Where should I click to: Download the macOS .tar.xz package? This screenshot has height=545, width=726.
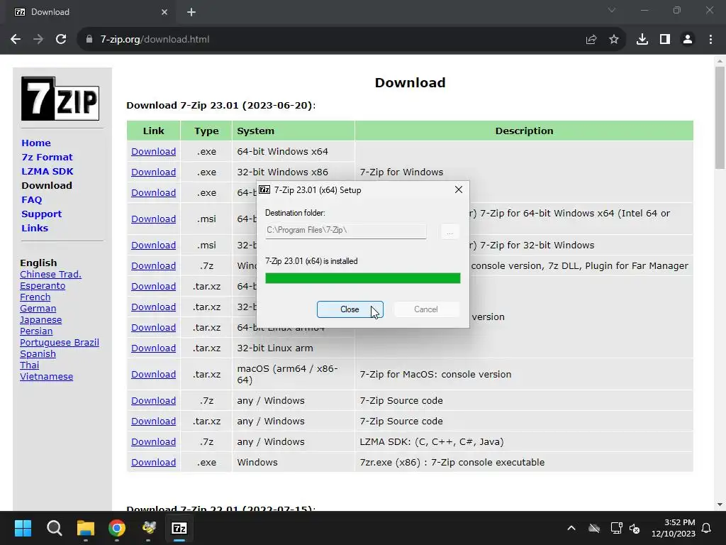click(x=153, y=375)
